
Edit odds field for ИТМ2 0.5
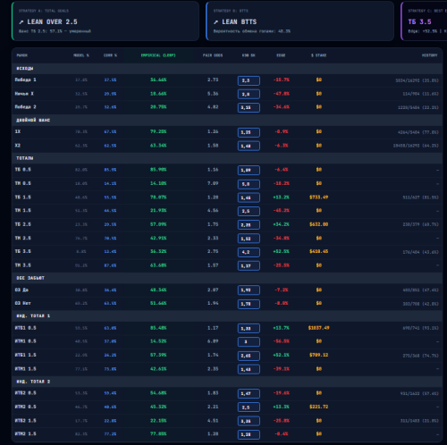click(x=249, y=407)
